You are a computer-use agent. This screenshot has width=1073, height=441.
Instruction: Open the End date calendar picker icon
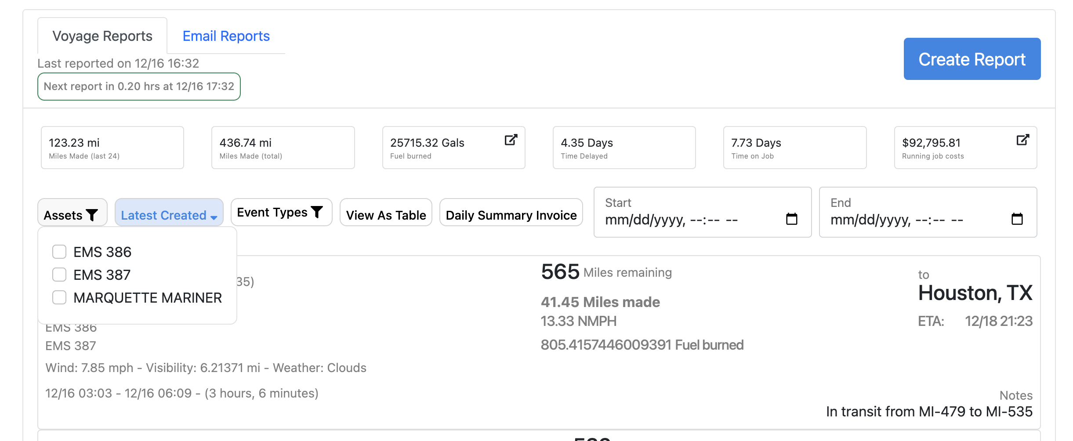point(1017,219)
